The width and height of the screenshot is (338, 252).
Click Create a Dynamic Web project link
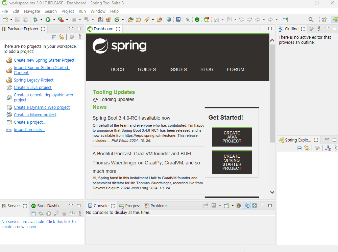[42, 107]
